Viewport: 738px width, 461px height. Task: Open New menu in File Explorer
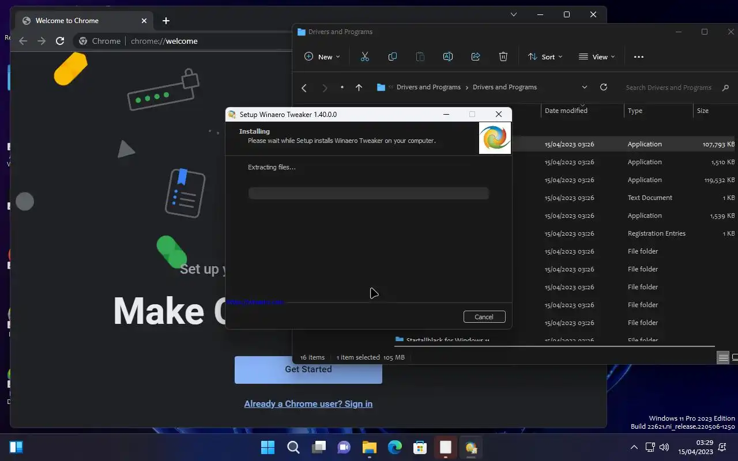(x=322, y=56)
